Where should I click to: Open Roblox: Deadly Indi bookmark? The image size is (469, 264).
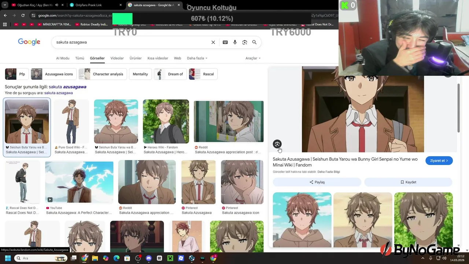pyautogui.click(x=92, y=25)
